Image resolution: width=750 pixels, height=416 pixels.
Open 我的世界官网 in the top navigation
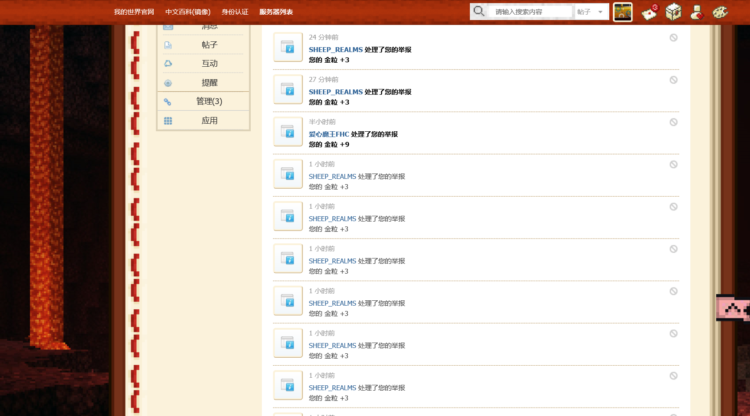click(134, 12)
